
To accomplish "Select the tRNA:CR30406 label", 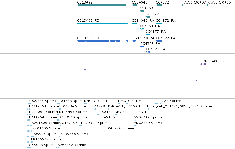I will coord(218,2).
